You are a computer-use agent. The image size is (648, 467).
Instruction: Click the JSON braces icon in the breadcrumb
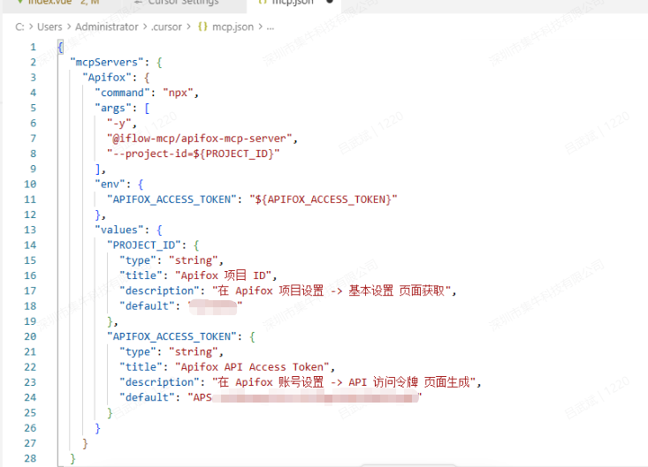[x=202, y=26]
